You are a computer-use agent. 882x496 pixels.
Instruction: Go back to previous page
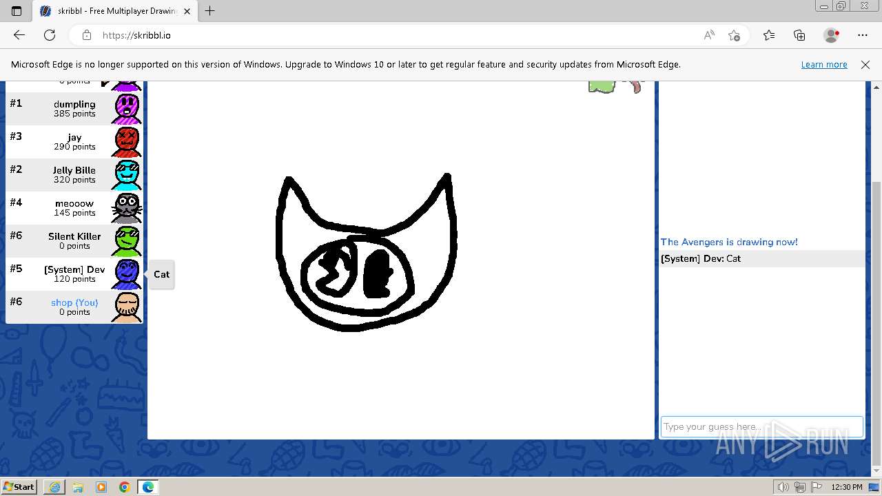pyautogui.click(x=19, y=35)
